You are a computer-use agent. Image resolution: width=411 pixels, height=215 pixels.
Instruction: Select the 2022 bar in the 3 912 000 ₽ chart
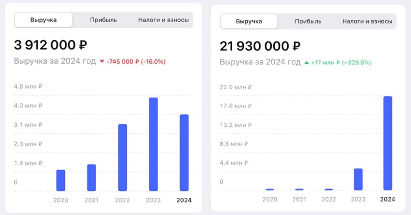(122, 157)
